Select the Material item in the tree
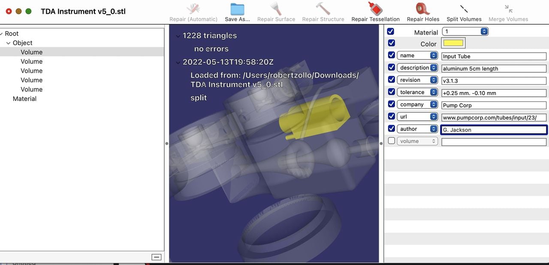The image size is (549, 265). [24, 98]
